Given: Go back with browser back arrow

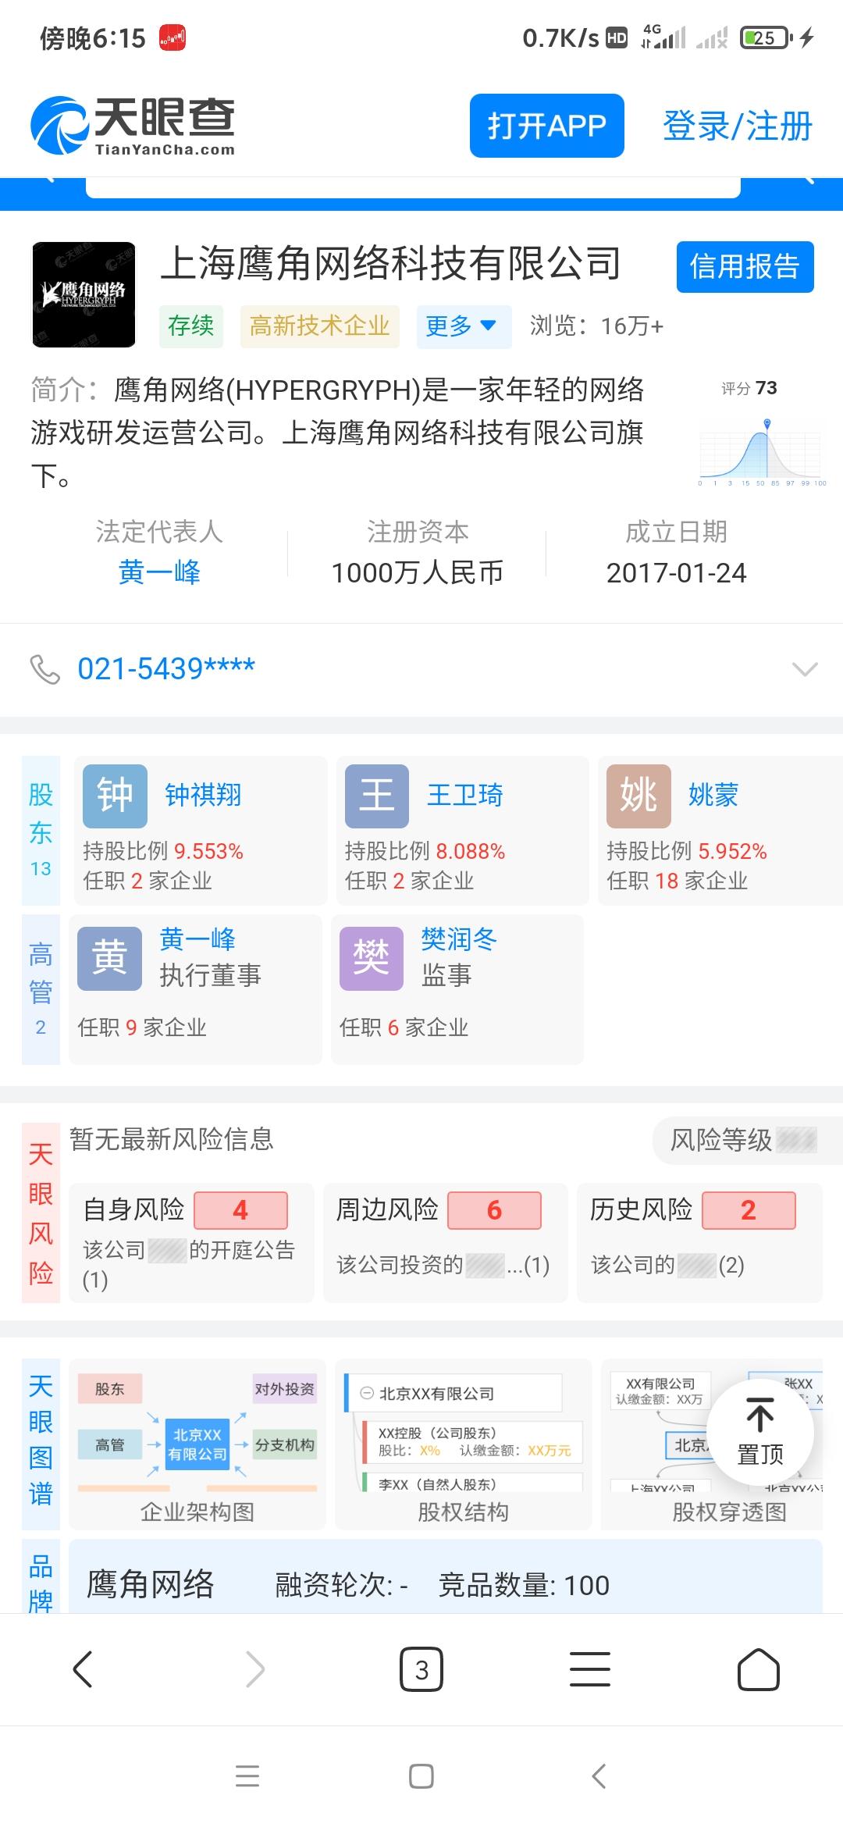Looking at the screenshot, I should [83, 1669].
